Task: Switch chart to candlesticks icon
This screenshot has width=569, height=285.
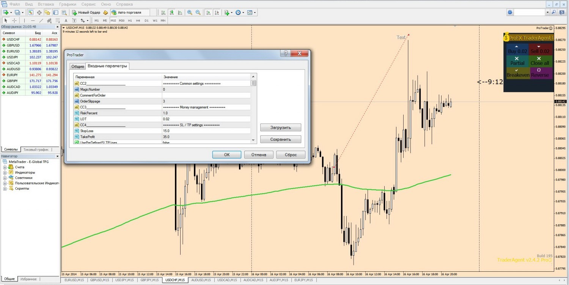Action: tap(171, 13)
